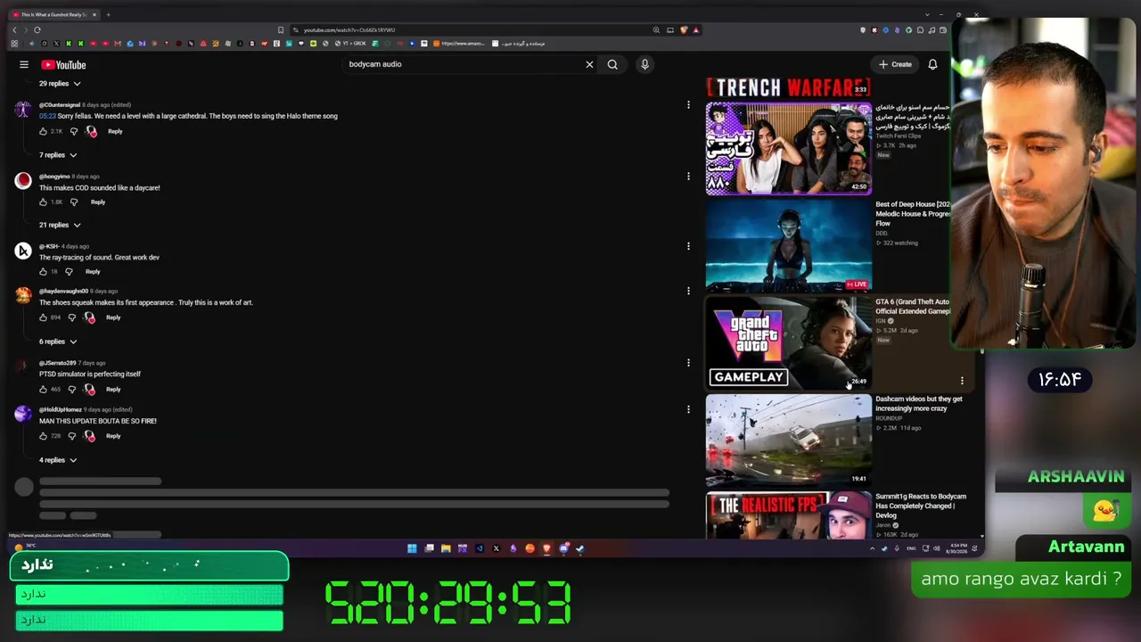Open @C0untersignal channel from username
Image resolution: width=1141 pixels, height=642 pixels.
point(60,105)
